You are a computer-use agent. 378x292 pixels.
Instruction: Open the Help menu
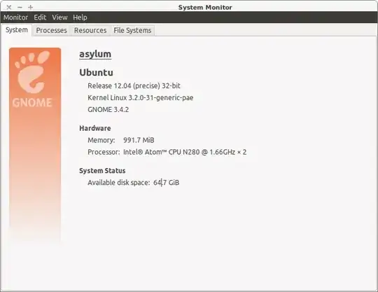coord(80,18)
